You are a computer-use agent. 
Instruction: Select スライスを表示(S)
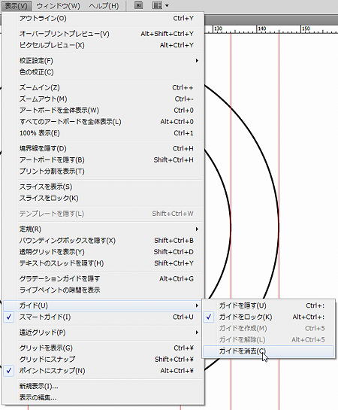(x=104, y=187)
